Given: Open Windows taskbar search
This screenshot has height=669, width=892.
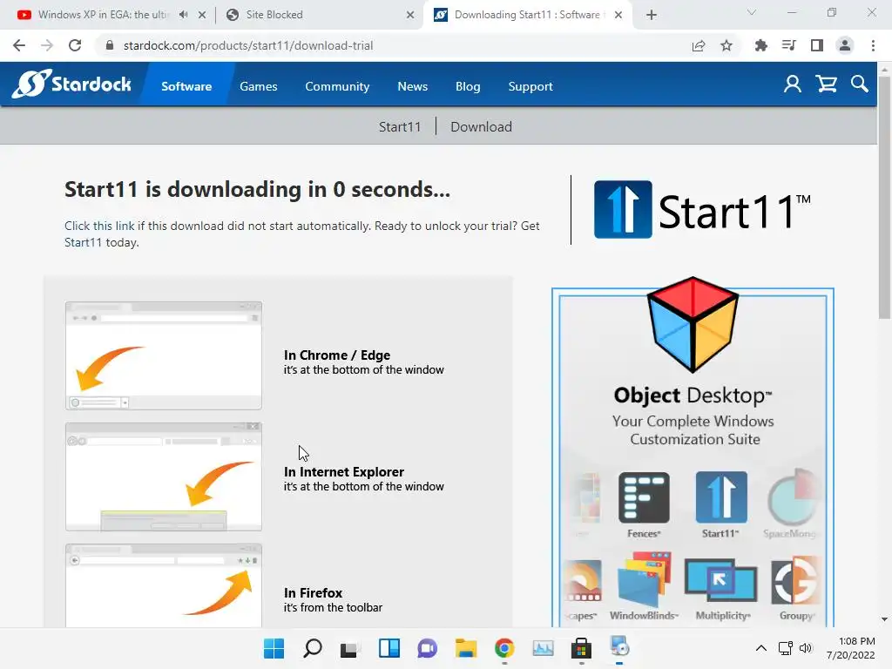Looking at the screenshot, I should pyautogui.click(x=313, y=648).
